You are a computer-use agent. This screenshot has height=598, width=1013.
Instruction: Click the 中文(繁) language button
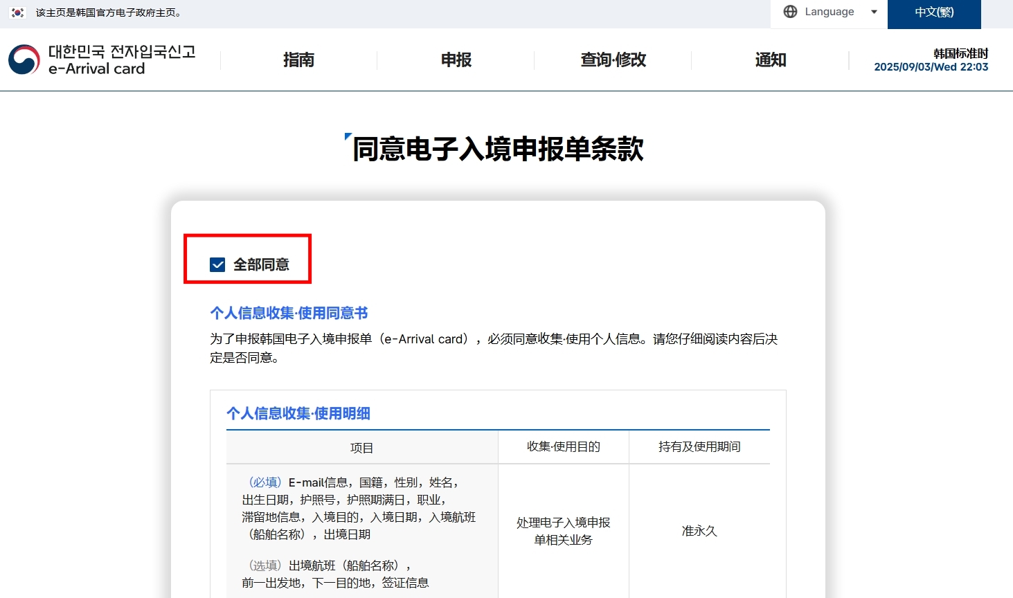click(x=934, y=13)
